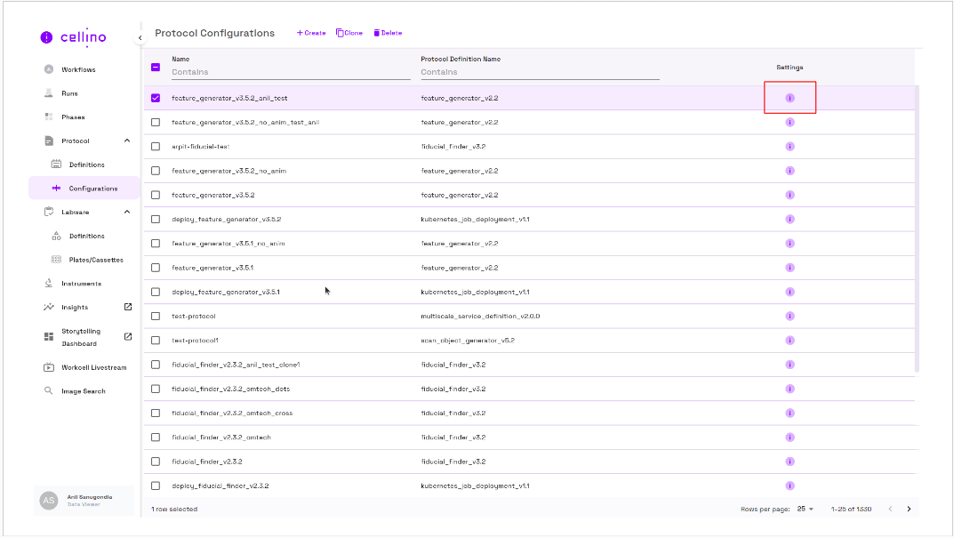The height and width of the screenshot is (538, 954).
Task: Select checkbox for feature_generator_v3.5.2_no_anim
Action: click(156, 171)
